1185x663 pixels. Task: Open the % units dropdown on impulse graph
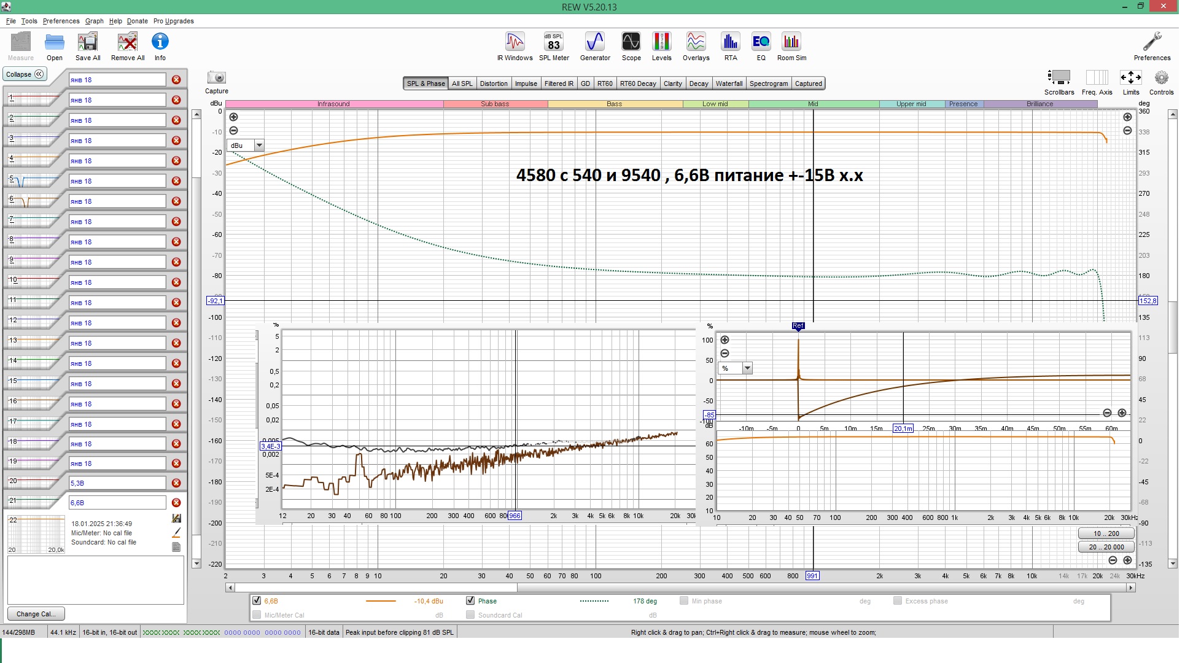click(x=747, y=368)
